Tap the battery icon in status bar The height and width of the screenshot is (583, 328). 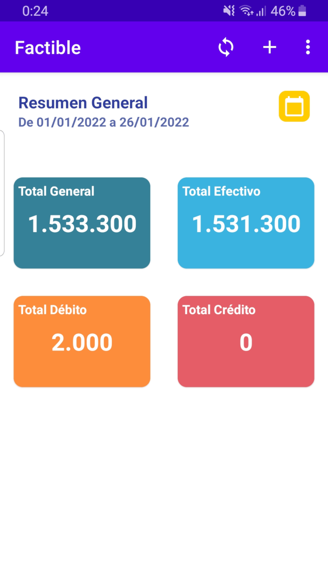(302, 11)
